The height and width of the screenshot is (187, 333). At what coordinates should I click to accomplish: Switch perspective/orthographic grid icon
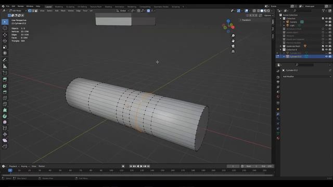[x=233, y=51]
